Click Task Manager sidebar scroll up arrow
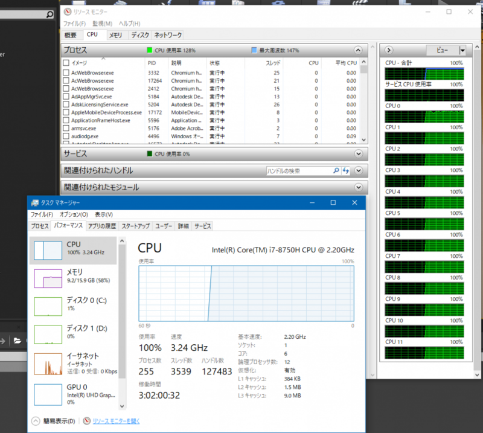 122,241
